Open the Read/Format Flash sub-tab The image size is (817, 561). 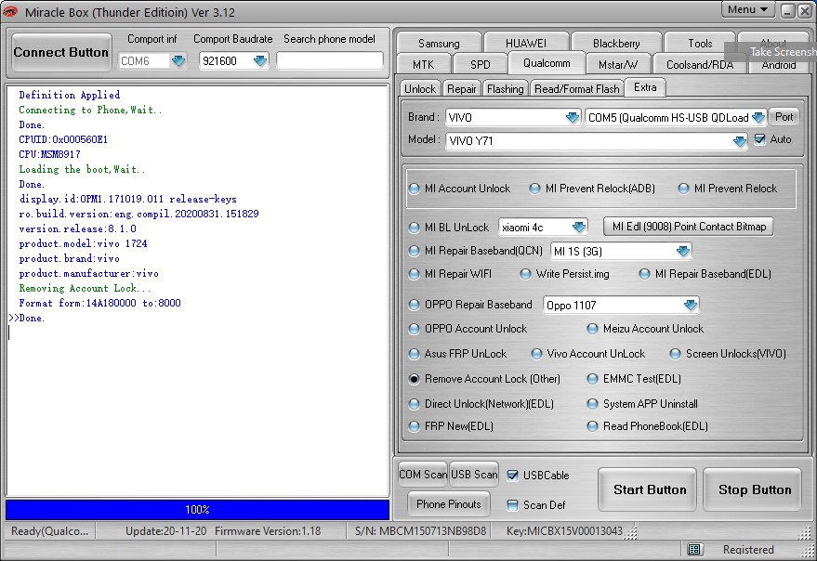tap(577, 89)
